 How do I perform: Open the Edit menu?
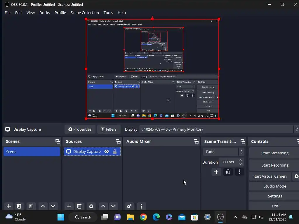(18, 13)
